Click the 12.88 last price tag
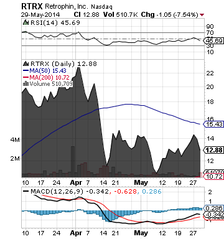This screenshot has width=224, height=239. coord(213,150)
